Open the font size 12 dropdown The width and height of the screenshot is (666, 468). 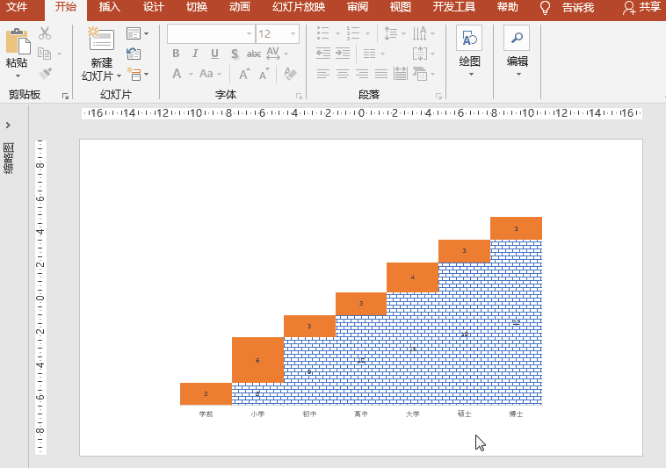pyautogui.click(x=293, y=34)
